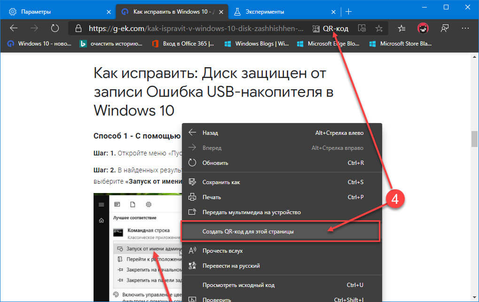Choose Вперед in context menu

[x=282, y=148]
